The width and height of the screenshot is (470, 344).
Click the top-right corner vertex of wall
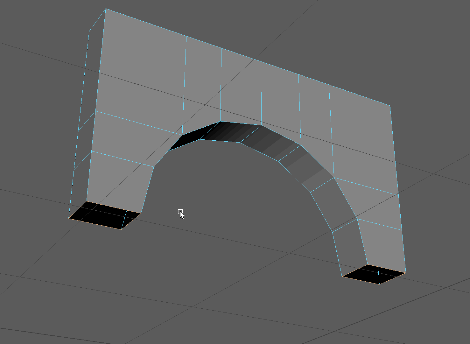tap(390, 106)
